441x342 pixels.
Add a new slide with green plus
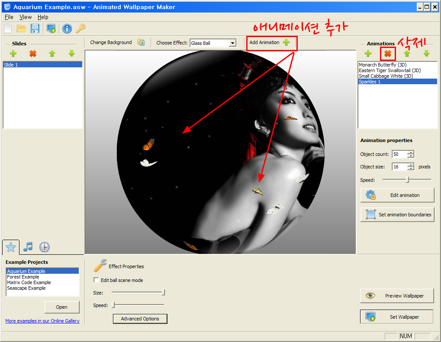(x=13, y=53)
